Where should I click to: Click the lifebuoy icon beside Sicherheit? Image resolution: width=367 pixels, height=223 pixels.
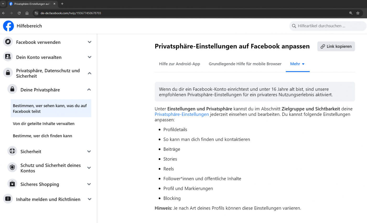point(12,151)
